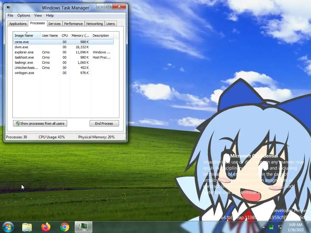
Task: Switch to the Users tab
Action: click(111, 24)
